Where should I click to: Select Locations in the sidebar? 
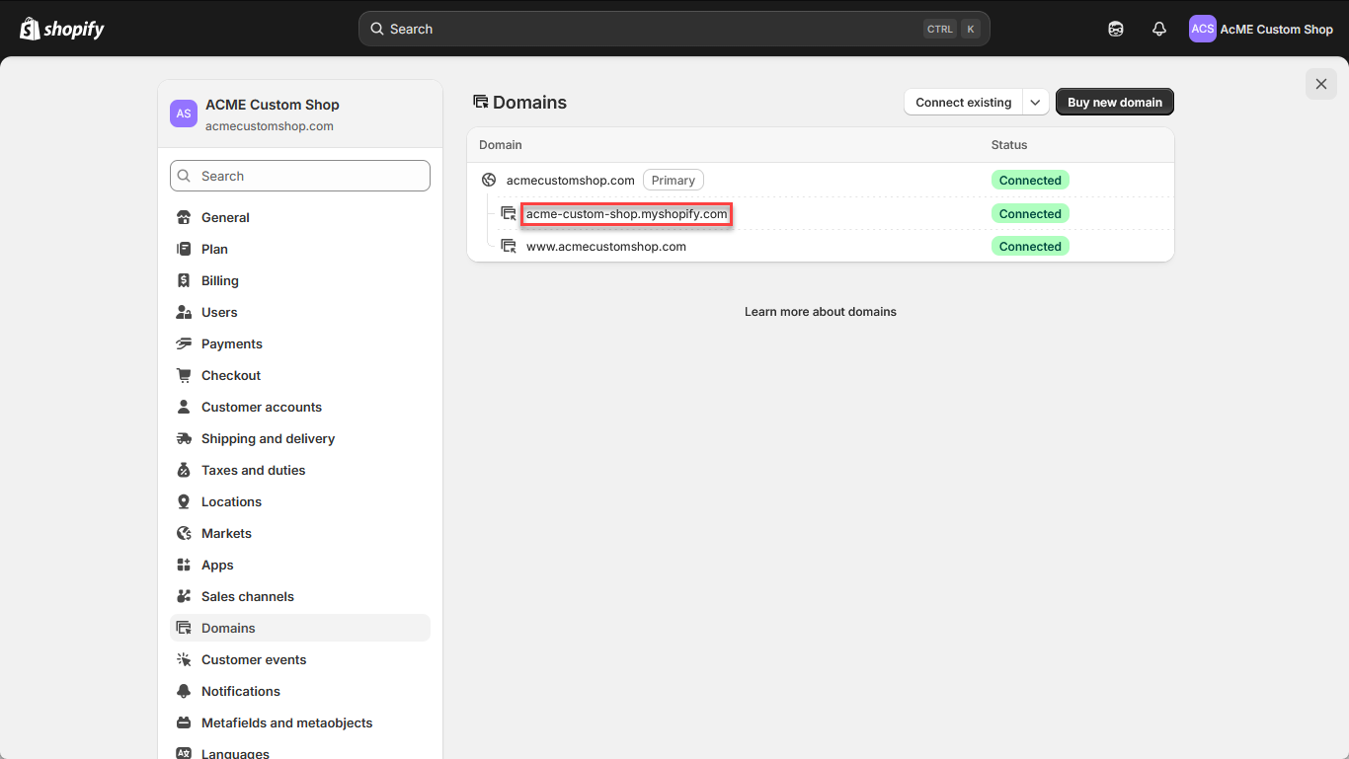tap(300, 501)
